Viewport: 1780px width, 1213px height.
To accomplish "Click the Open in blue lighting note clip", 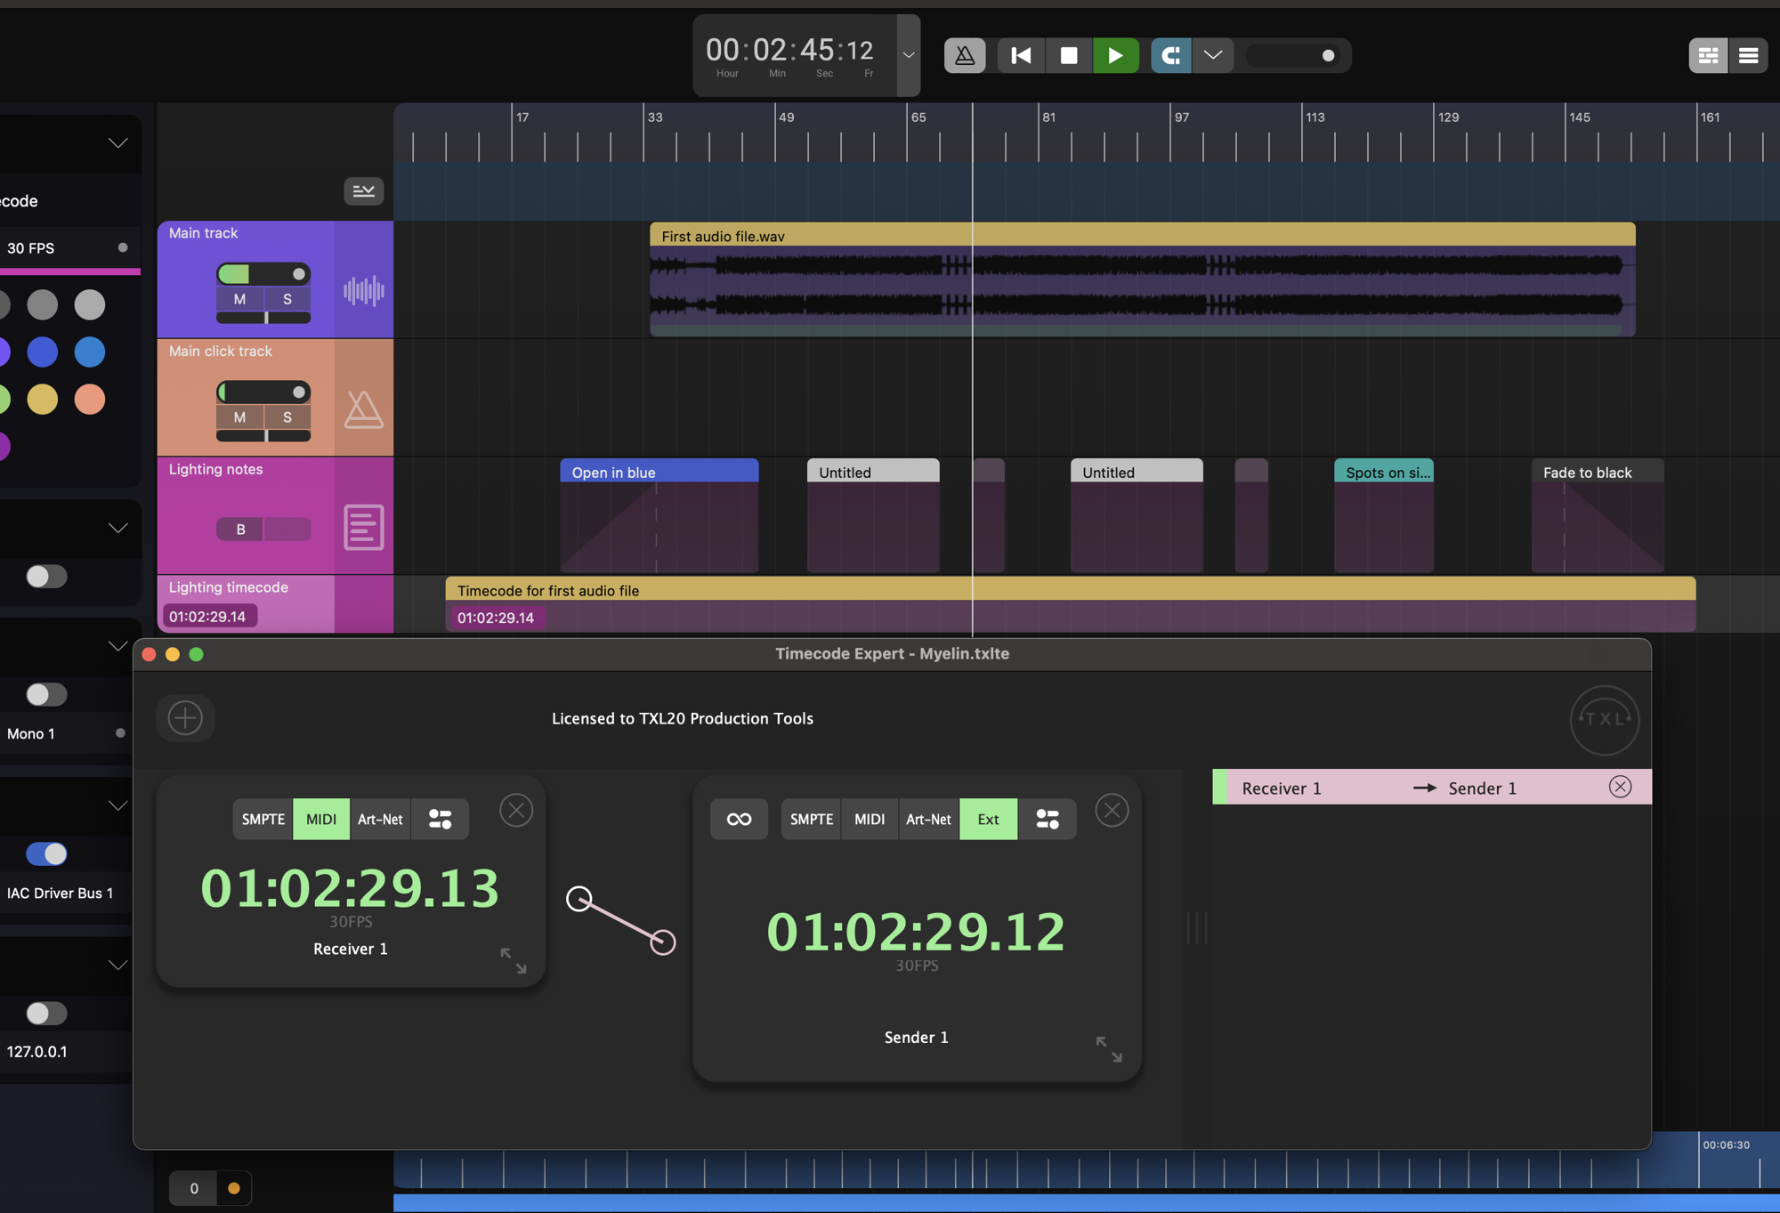I will pos(659,473).
